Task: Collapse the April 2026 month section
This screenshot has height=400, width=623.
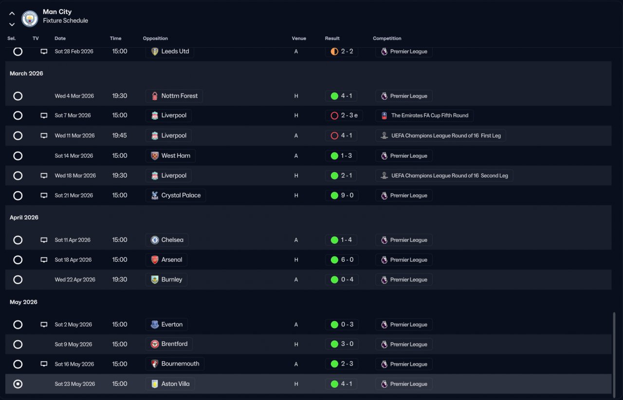Action: (x=24, y=218)
